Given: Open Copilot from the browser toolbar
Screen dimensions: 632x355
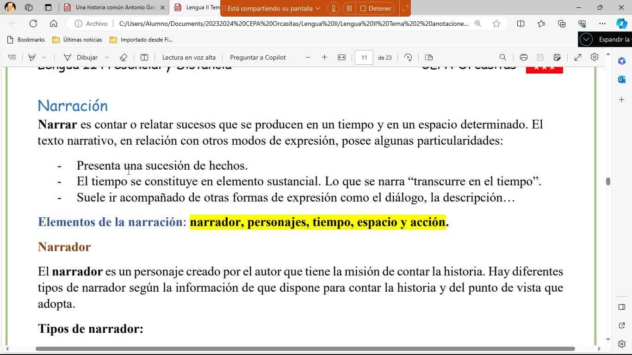Looking at the screenshot, I should [x=621, y=24].
